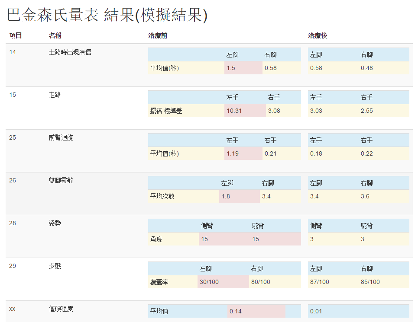The width and height of the screenshot is (418, 322).
Task: Select the 2.55 right hand after-treatment value
Action: (x=366, y=111)
